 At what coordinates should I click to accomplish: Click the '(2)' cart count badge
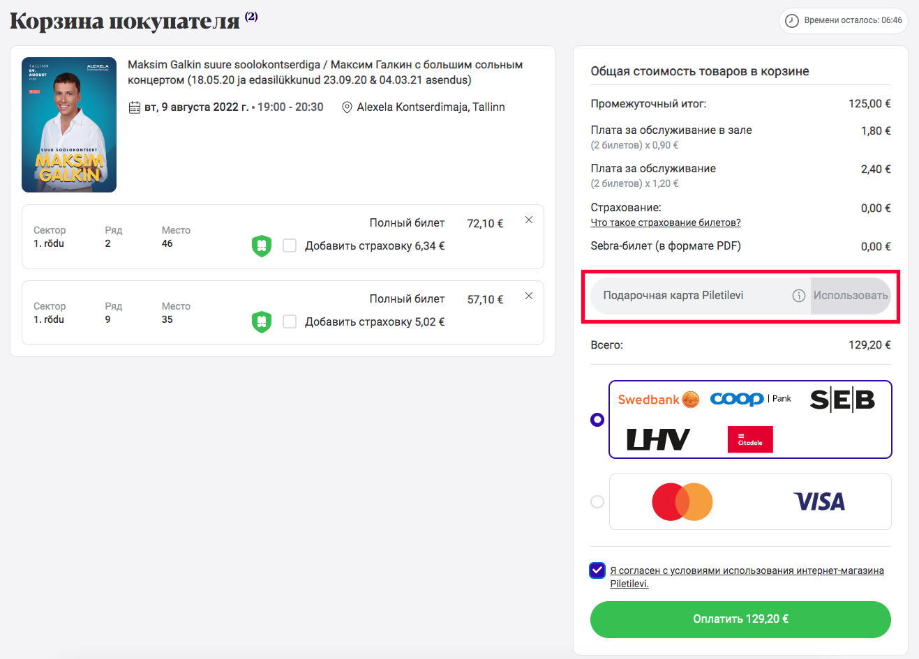(x=251, y=16)
